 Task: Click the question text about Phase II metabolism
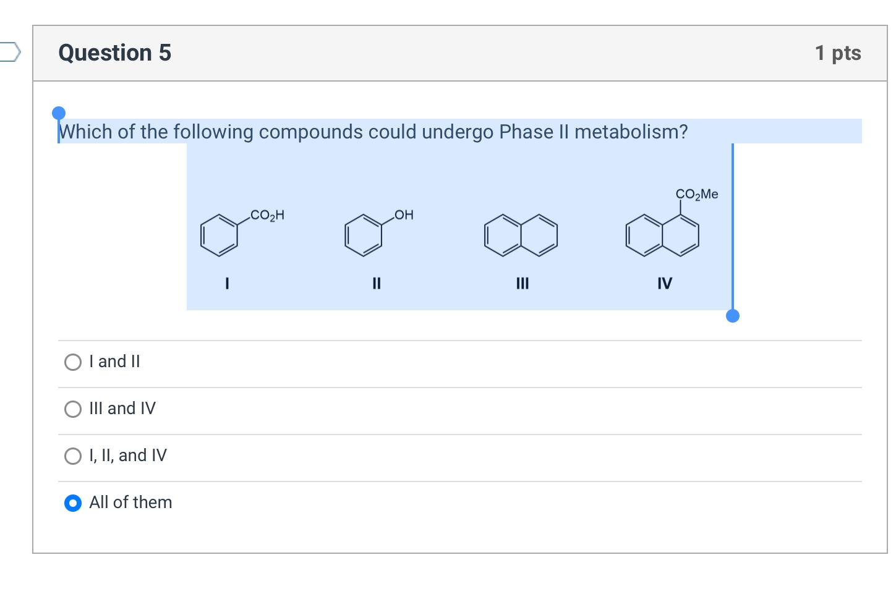coord(372,131)
